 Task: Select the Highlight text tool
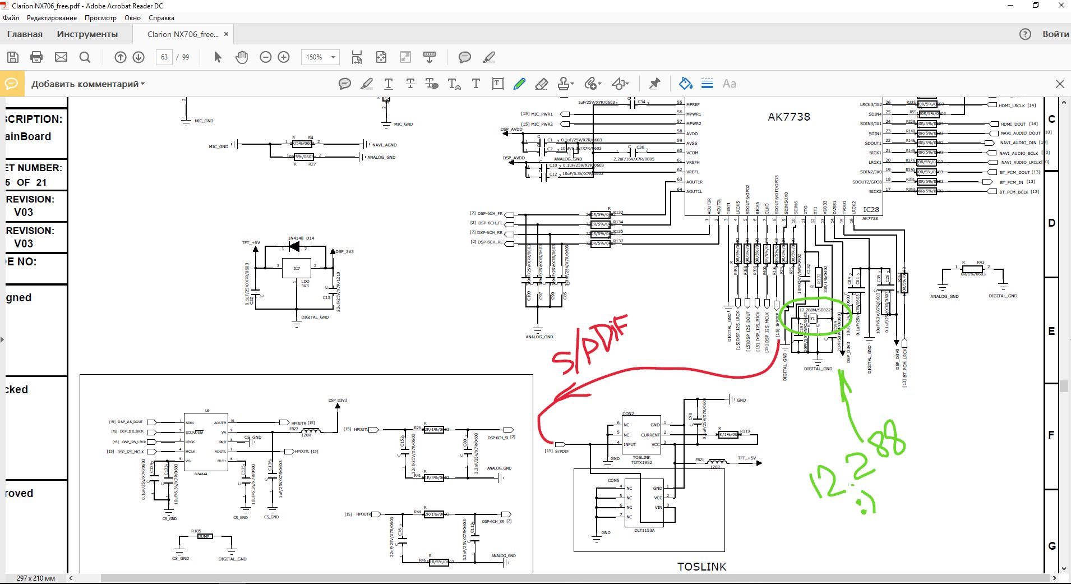click(x=367, y=84)
